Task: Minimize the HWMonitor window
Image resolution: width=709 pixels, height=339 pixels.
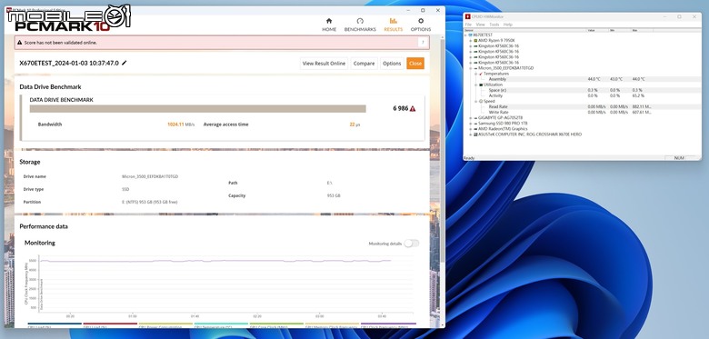Action: pyautogui.click(x=664, y=16)
